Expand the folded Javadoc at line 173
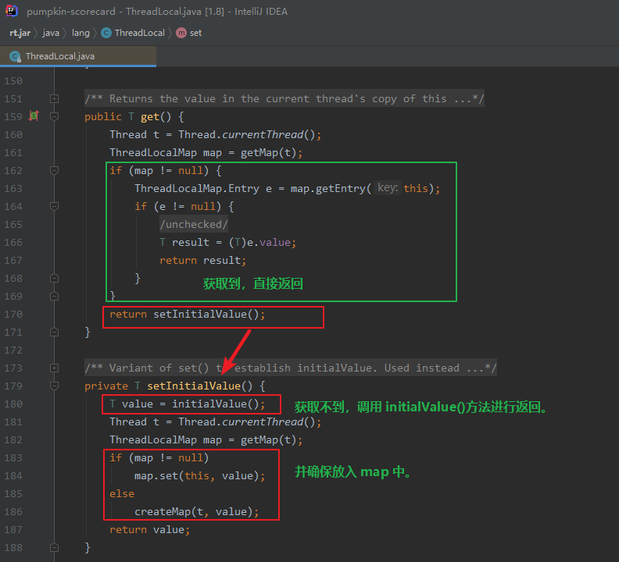The image size is (619, 562). point(55,368)
